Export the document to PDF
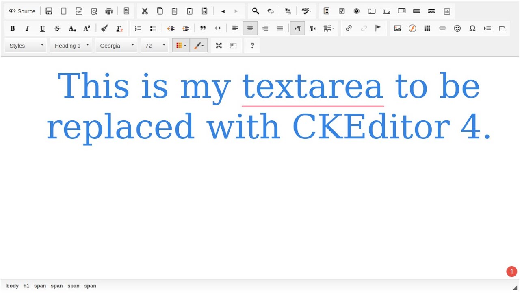 click(x=79, y=11)
